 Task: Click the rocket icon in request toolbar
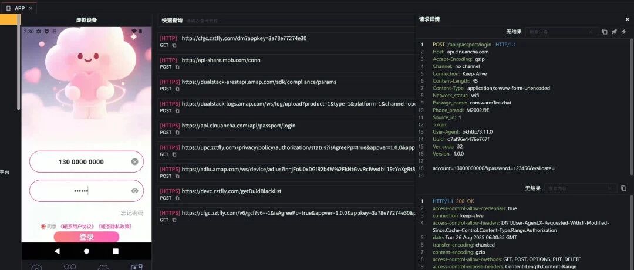click(614, 32)
